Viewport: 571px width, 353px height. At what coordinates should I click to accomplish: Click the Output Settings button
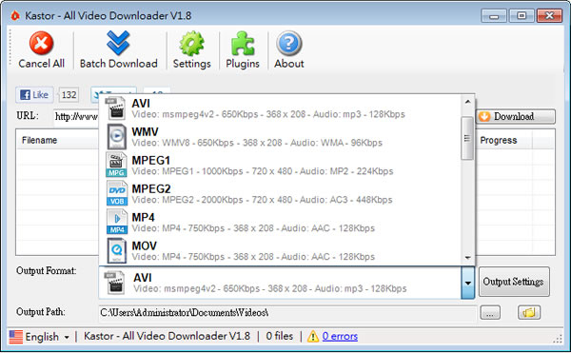514,282
